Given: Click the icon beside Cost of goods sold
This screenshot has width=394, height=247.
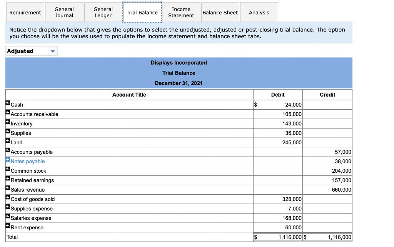Looking at the screenshot, I should point(7,197).
